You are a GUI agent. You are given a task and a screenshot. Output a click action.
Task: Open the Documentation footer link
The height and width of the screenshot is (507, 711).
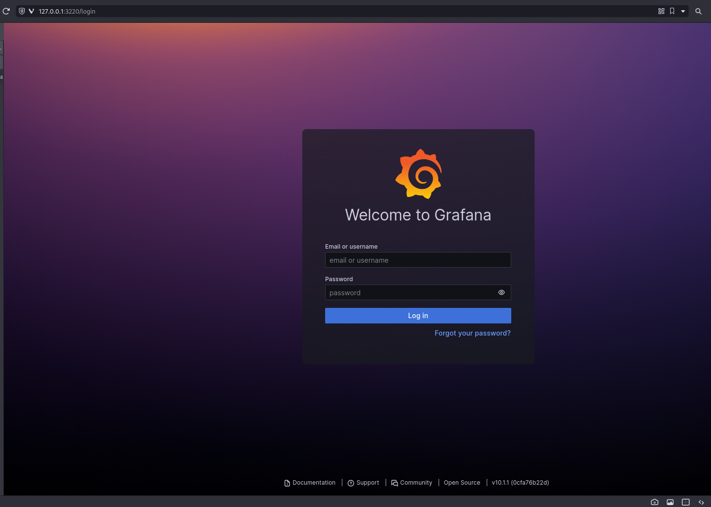pos(310,483)
